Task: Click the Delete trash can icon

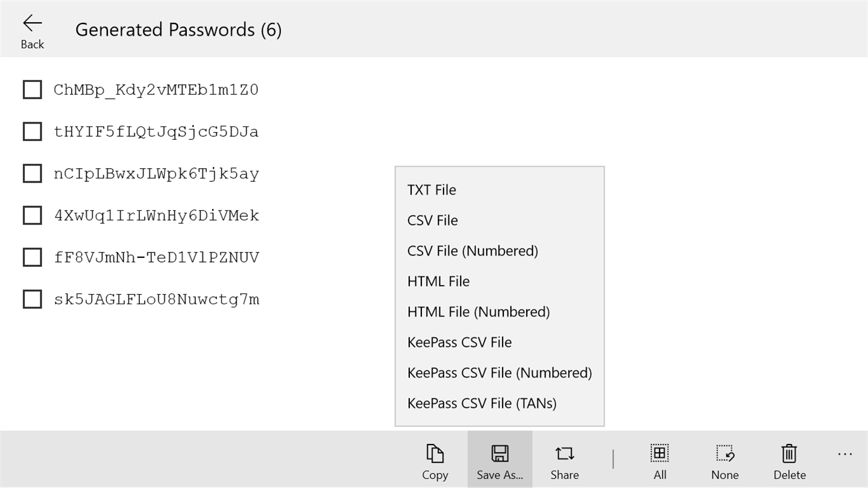Action: tap(789, 454)
